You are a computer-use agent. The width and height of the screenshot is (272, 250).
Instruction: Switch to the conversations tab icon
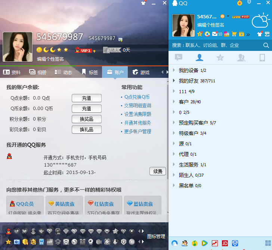(x=179, y=58)
